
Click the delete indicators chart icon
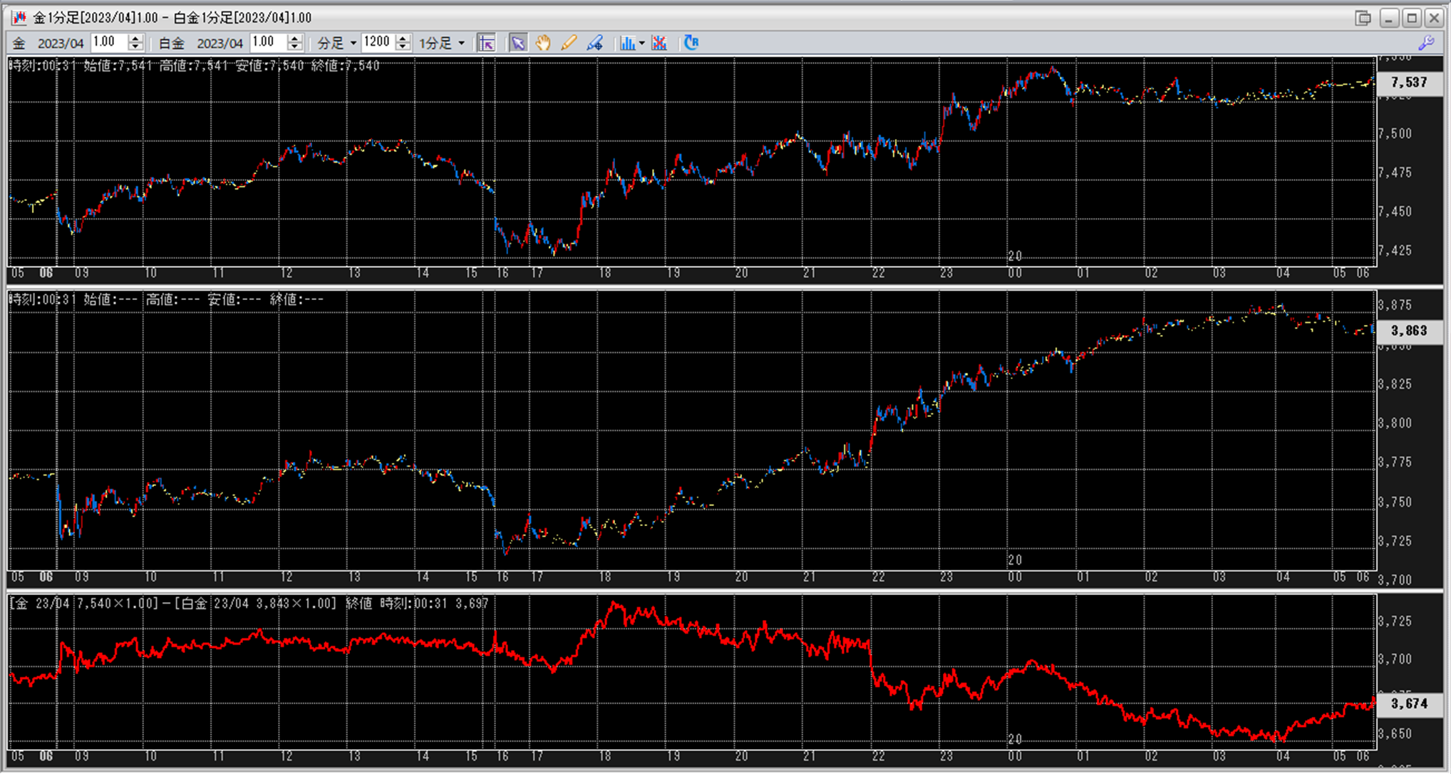coord(659,43)
